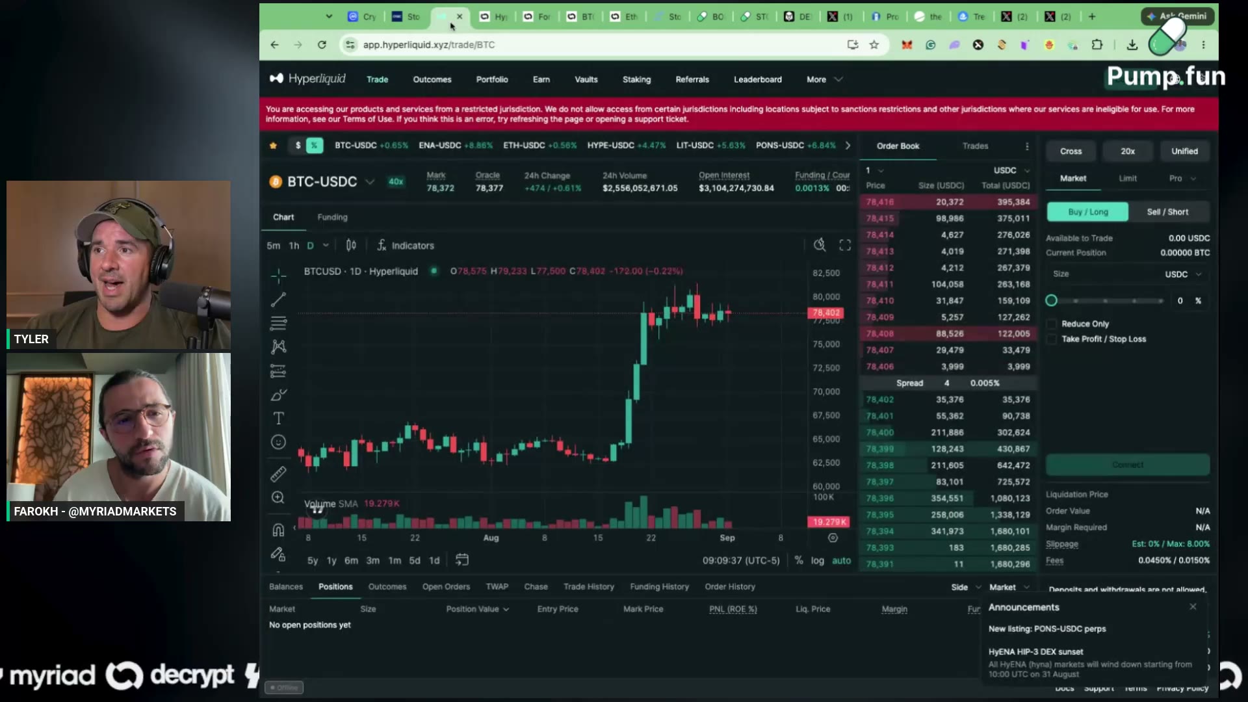This screenshot has height=702, width=1248.
Task: Change size currency USDC dropdown
Action: (x=1183, y=274)
